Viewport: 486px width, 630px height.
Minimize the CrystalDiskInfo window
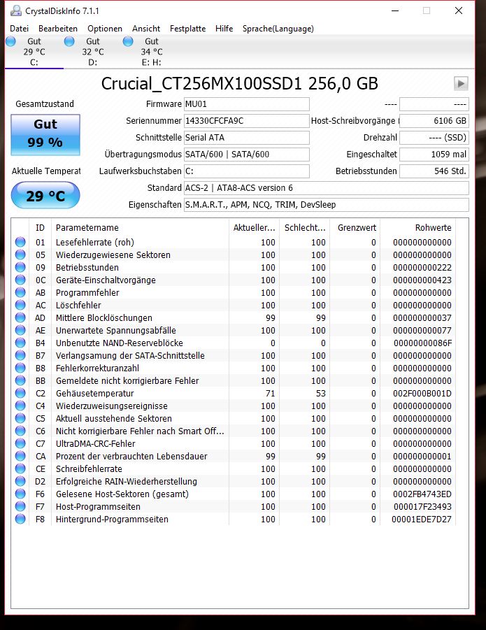point(395,11)
